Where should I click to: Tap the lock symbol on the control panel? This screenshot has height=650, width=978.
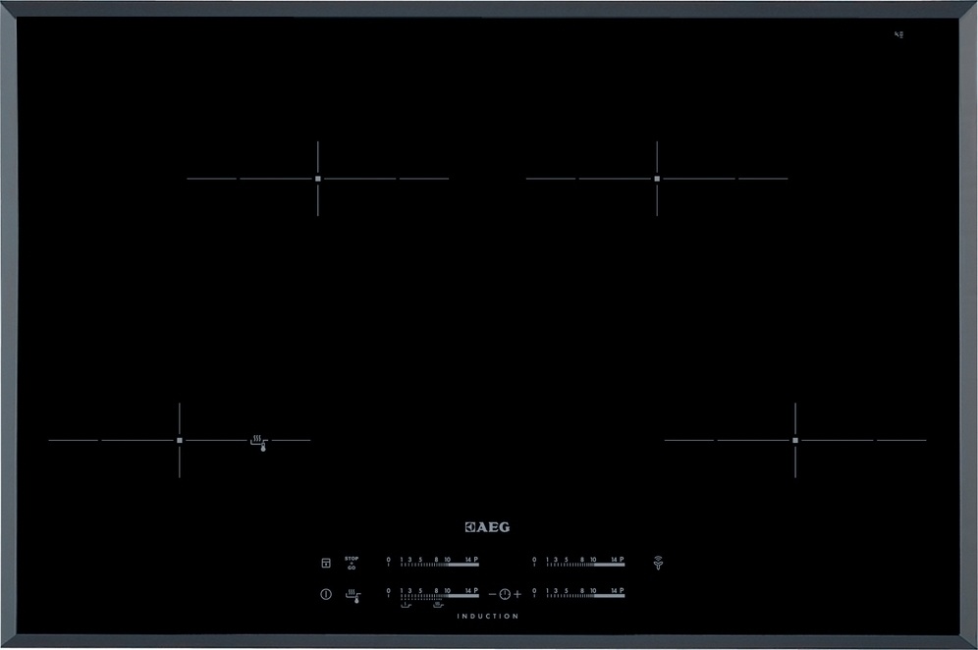326,563
